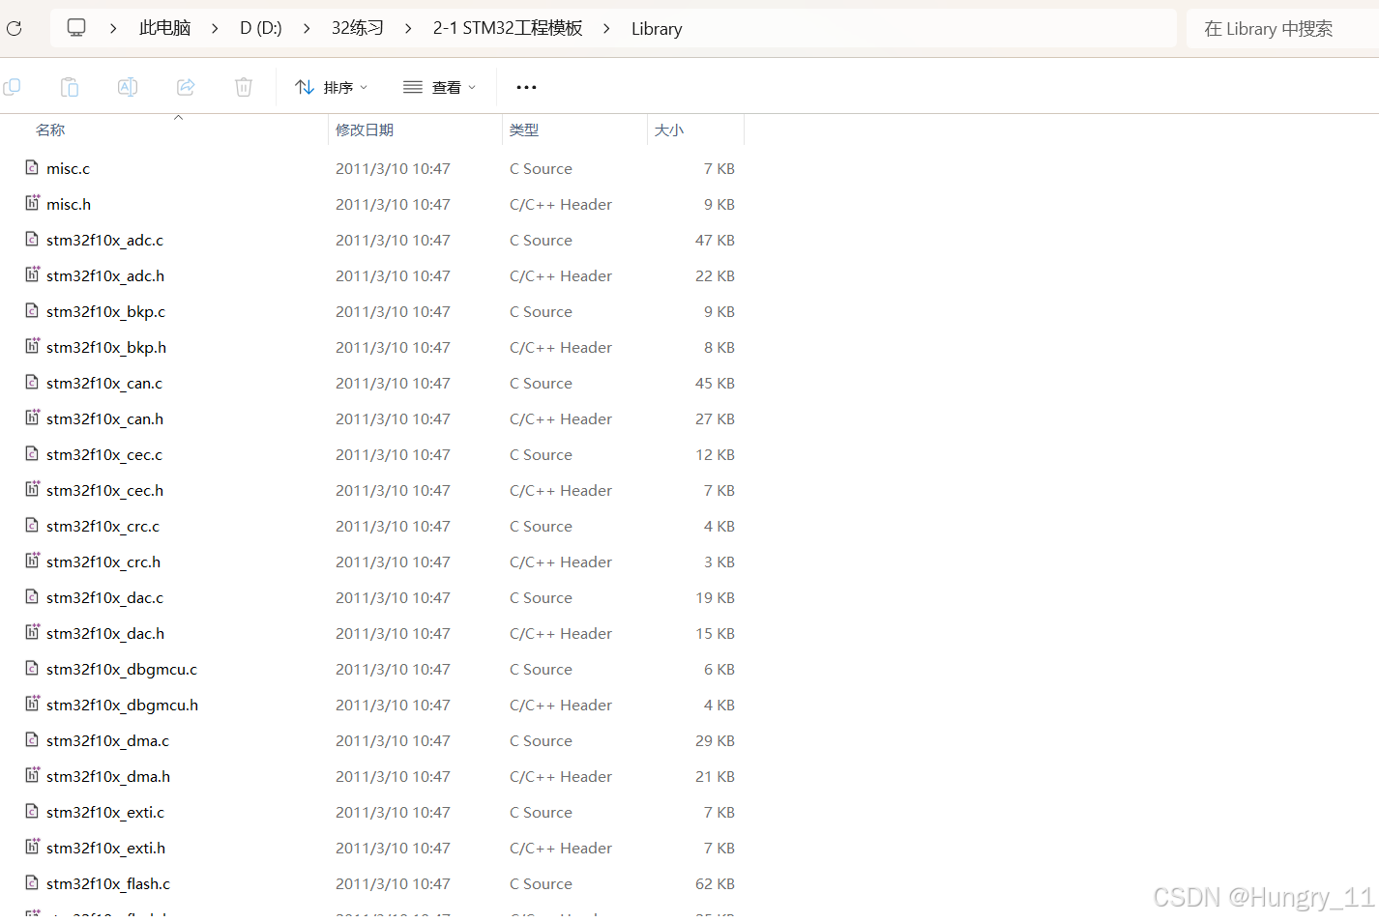Select the stm32f10x_dbgmcu.h file icon
The width and height of the screenshot is (1379, 922).
(32, 704)
